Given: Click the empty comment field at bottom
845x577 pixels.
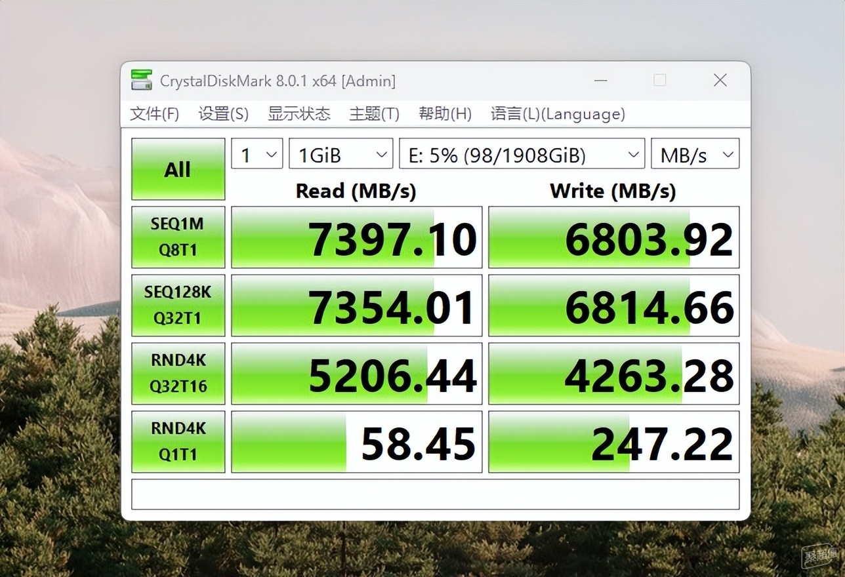Looking at the screenshot, I should pos(435,494).
